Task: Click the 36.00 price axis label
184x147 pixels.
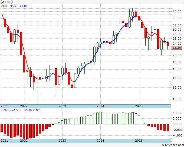Action: tap(177, 18)
